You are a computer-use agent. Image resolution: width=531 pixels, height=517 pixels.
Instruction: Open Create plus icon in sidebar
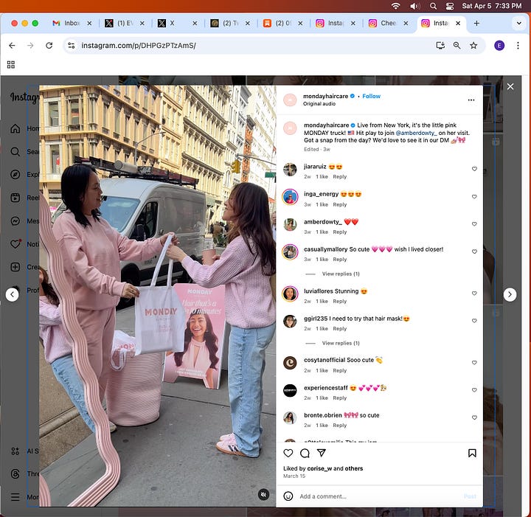click(x=15, y=267)
